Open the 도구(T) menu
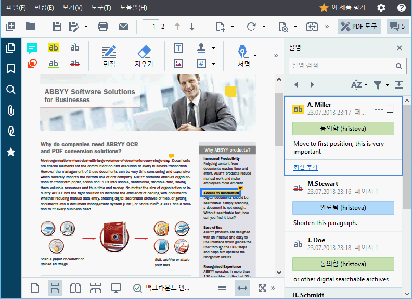 tap(101, 8)
